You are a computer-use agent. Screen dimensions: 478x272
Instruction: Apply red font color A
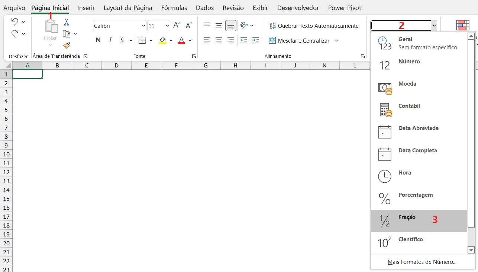181,40
